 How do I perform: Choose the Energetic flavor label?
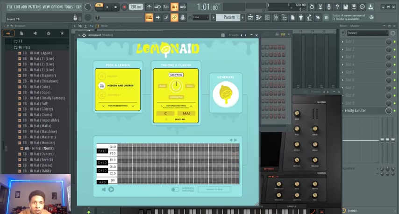[x=176, y=97]
